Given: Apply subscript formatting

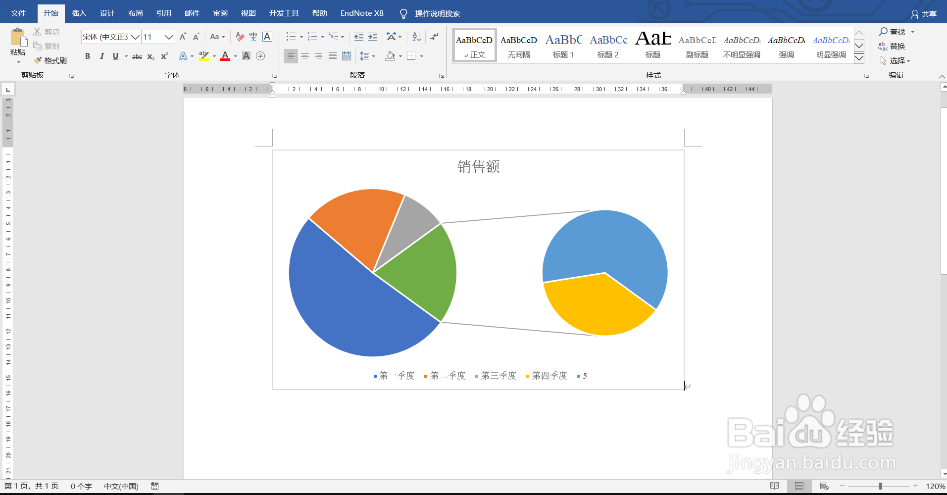Looking at the screenshot, I should [150, 56].
